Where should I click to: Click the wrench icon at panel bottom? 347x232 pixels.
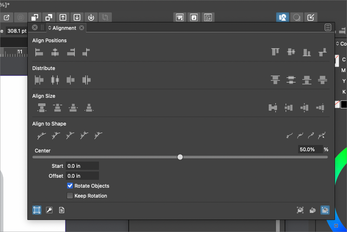(49, 210)
